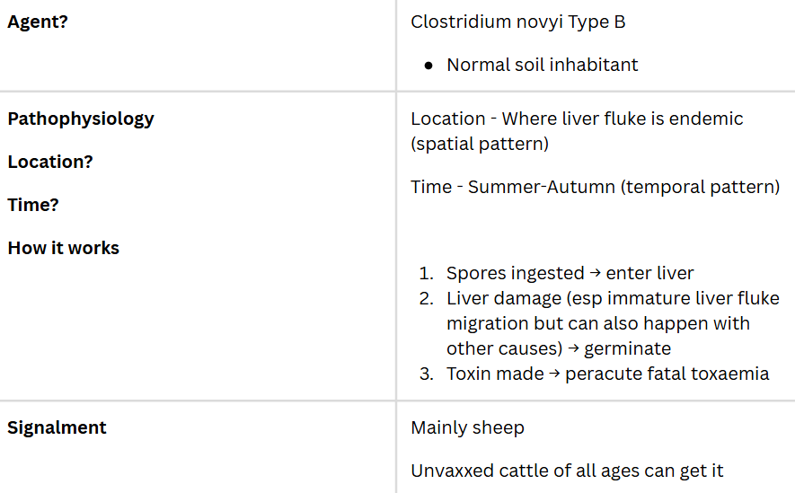The image size is (795, 493).
Task: Click the "Location?" label in left column
Action: pos(50,162)
